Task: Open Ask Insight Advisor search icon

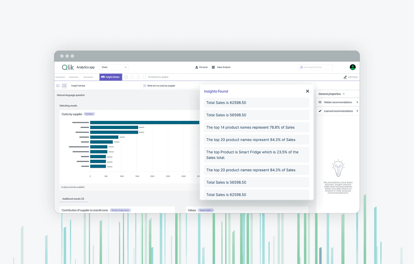Action: [x=301, y=67]
